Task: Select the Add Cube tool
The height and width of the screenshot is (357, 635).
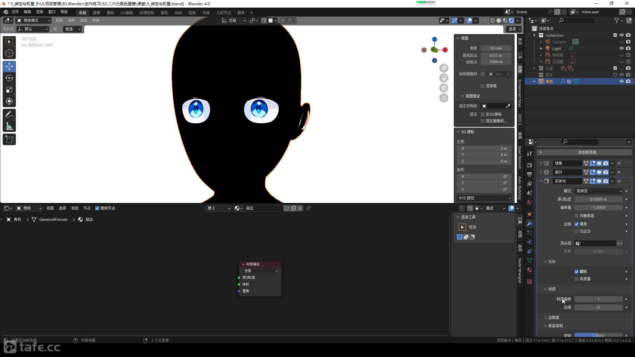Action: click(9, 139)
